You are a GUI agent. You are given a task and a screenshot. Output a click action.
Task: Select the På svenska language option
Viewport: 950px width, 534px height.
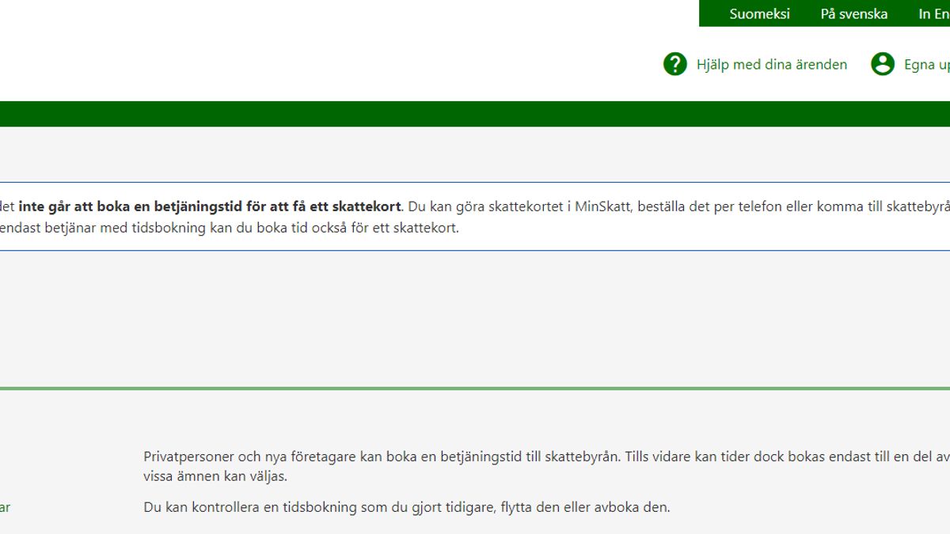(853, 13)
